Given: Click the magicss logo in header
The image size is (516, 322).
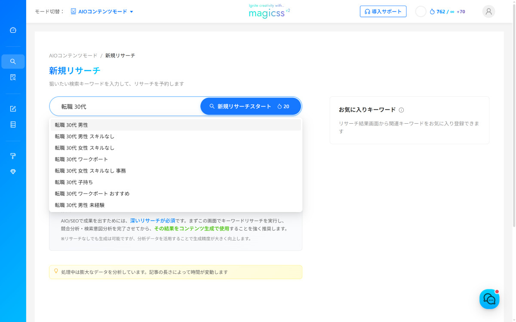Looking at the screenshot, I should point(269,13).
